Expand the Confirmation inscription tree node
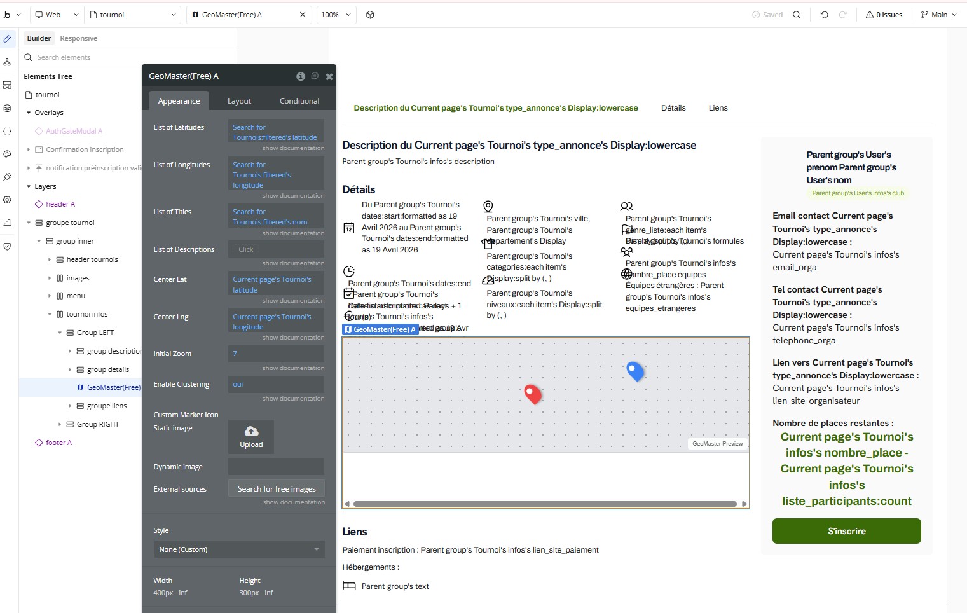This screenshot has height=613, width=967. [29, 149]
